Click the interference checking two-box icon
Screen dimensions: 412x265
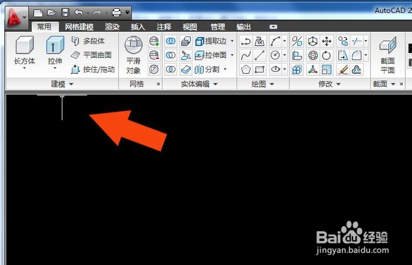click(186, 41)
